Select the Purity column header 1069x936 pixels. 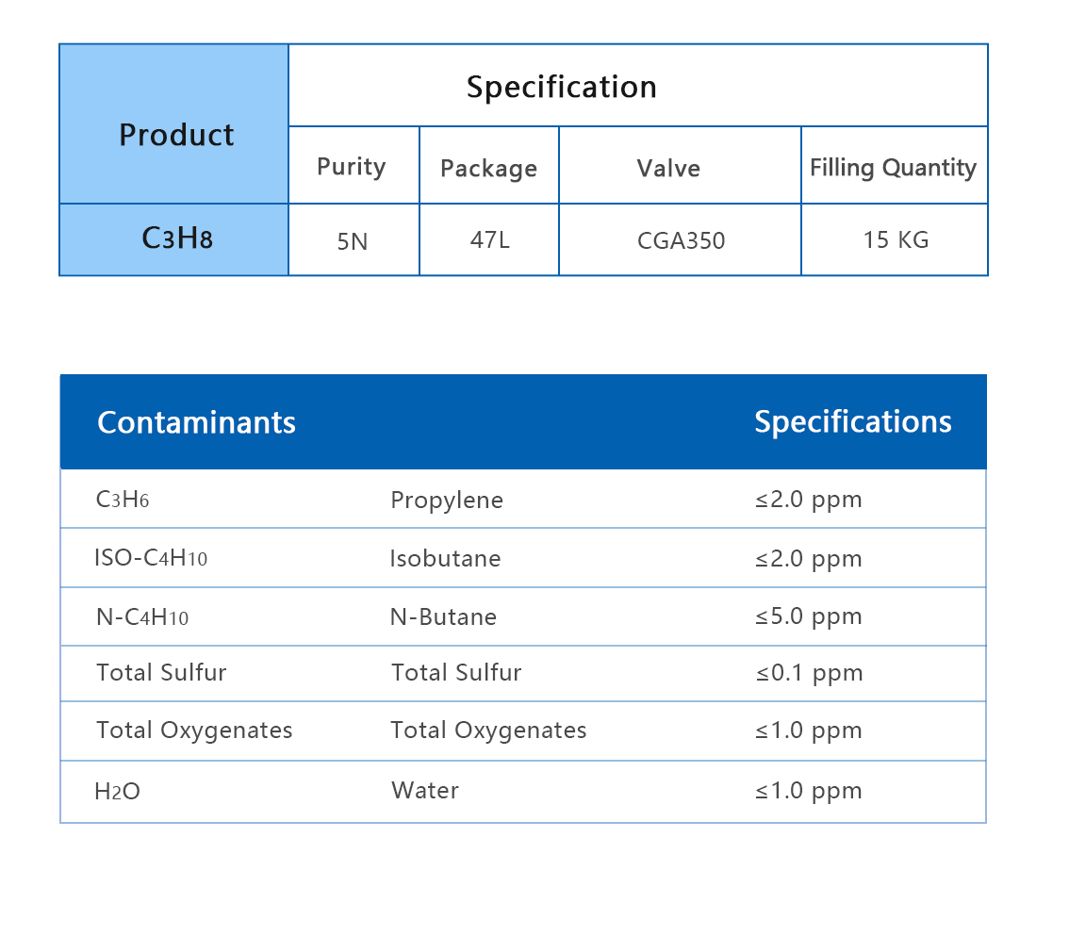tap(352, 167)
